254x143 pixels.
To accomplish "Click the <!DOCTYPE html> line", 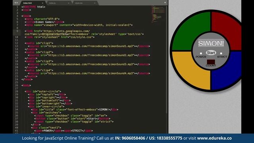I will 33,7.
